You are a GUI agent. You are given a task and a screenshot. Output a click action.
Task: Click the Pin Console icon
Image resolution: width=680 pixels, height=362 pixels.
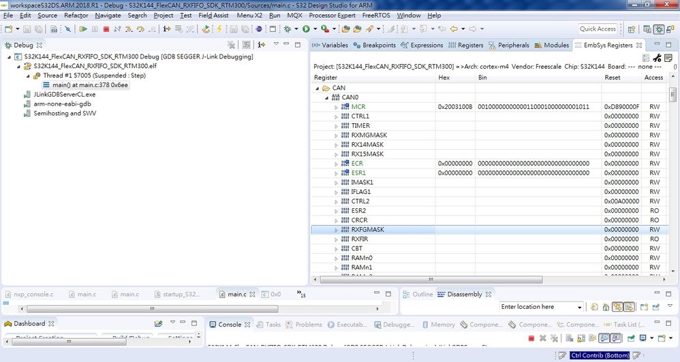coord(632,338)
